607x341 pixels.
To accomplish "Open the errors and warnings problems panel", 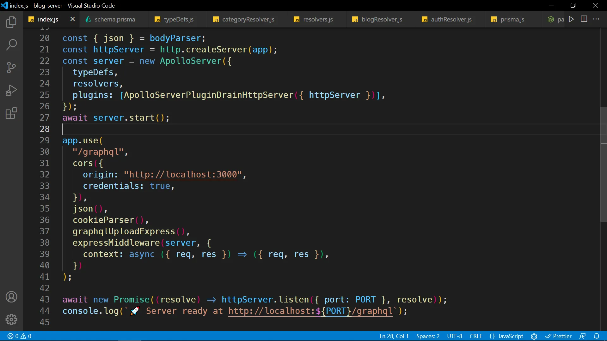I will pos(20,336).
